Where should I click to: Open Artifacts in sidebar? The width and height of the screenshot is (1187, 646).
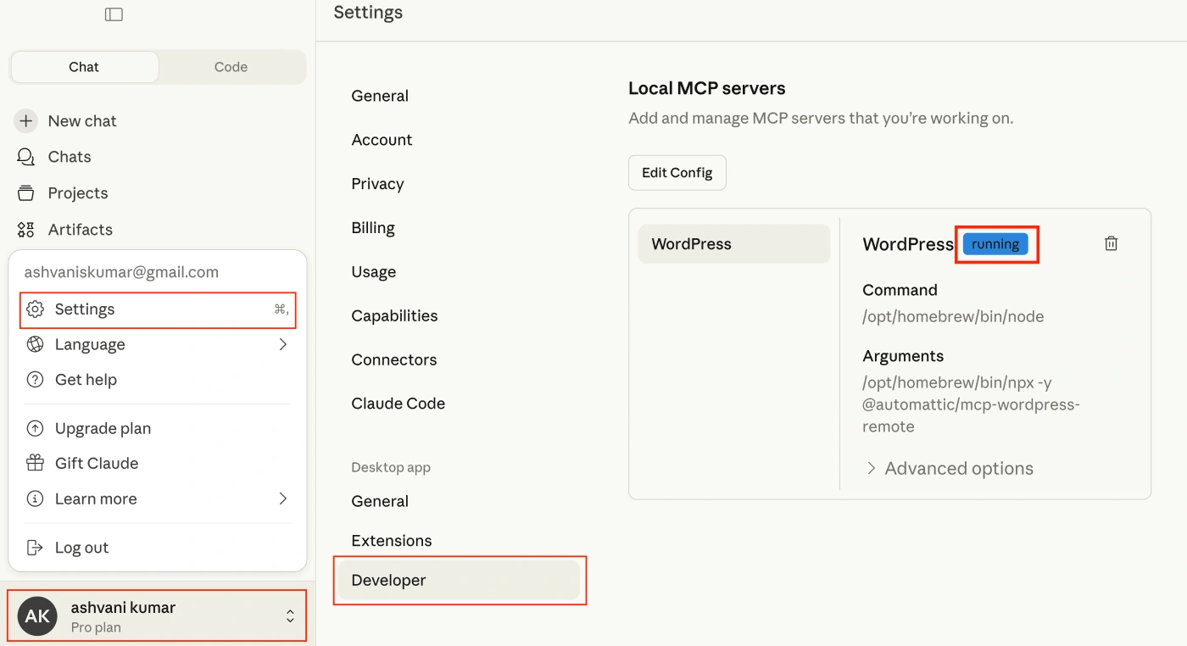[x=81, y=230]
